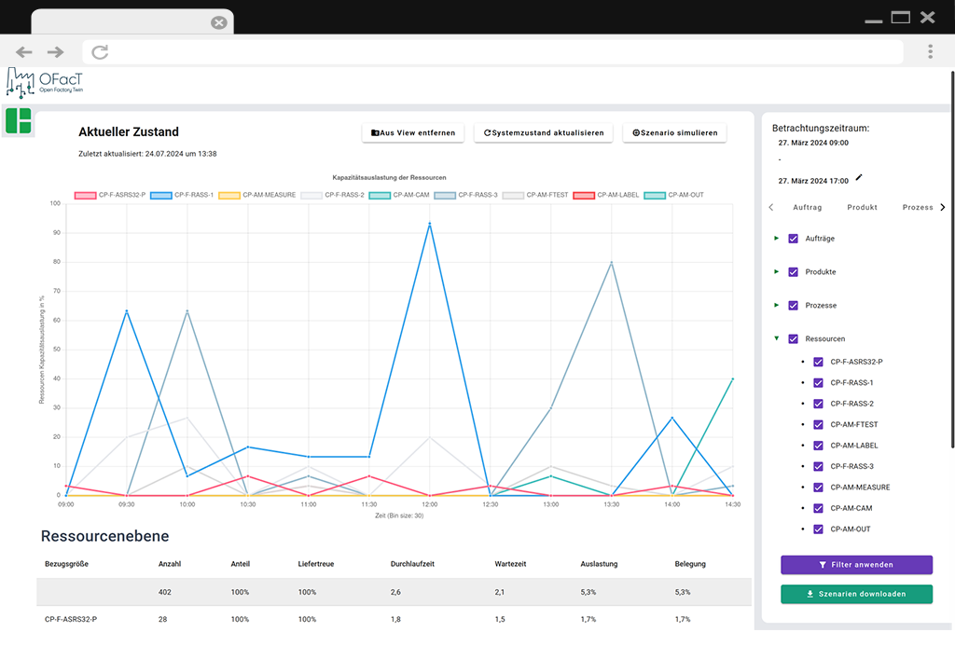Uncheck the Produkte checkbox
Screen dimensions: 955x646
click(x=793, y=272)
